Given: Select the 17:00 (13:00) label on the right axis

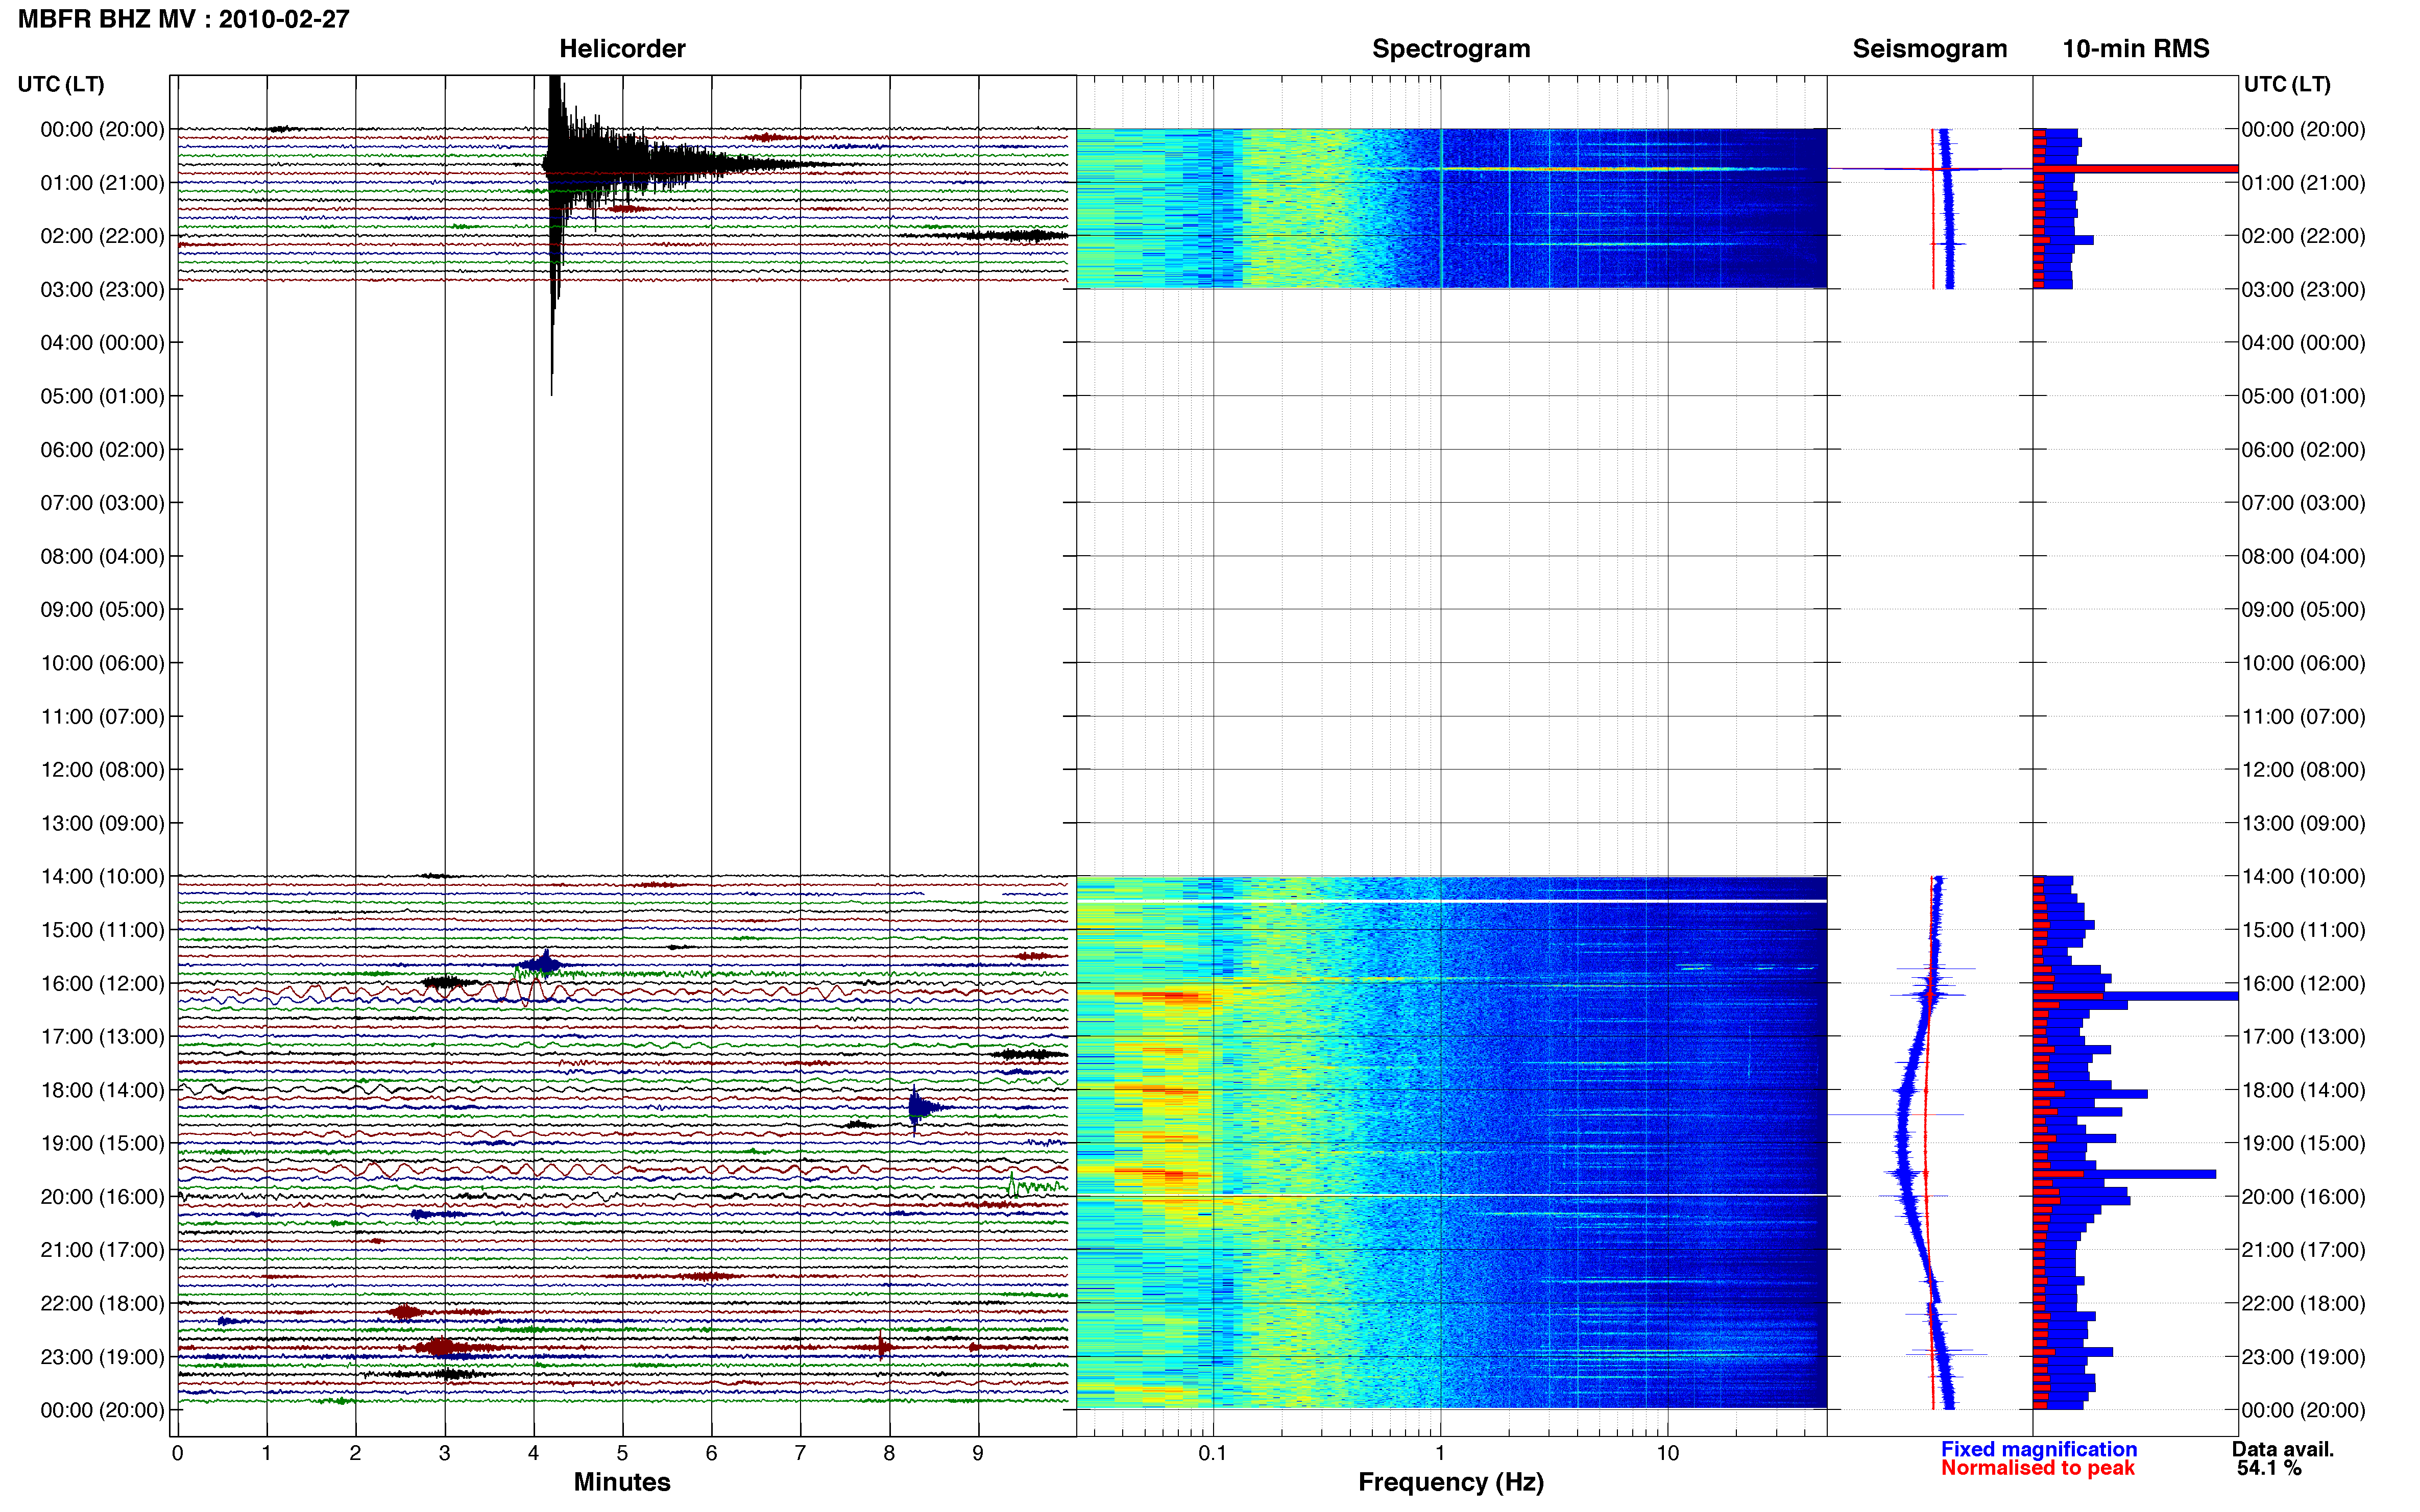Looking at the screenshot, I should 2303,1037.
